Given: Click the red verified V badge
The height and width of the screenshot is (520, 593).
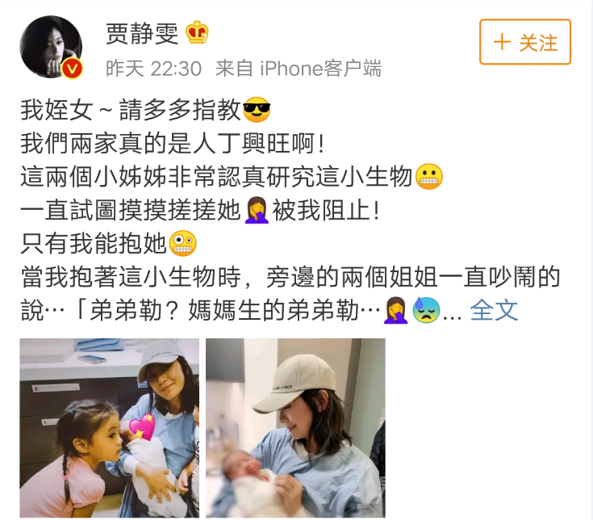Looking at the screenshot, I should (x=73, y=69).
